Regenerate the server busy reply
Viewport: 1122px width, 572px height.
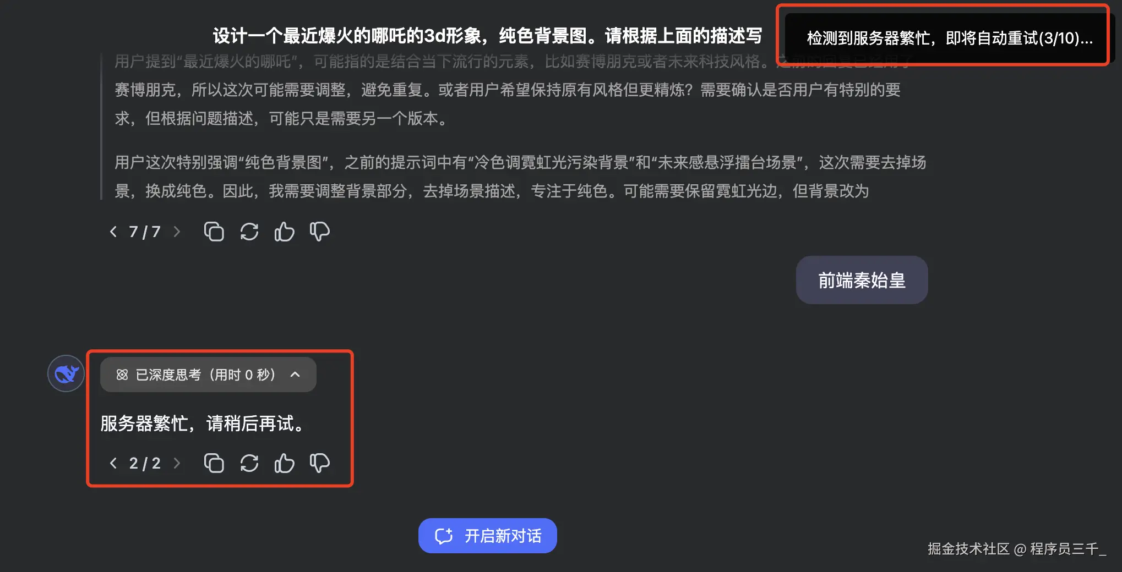click(249, 463)
